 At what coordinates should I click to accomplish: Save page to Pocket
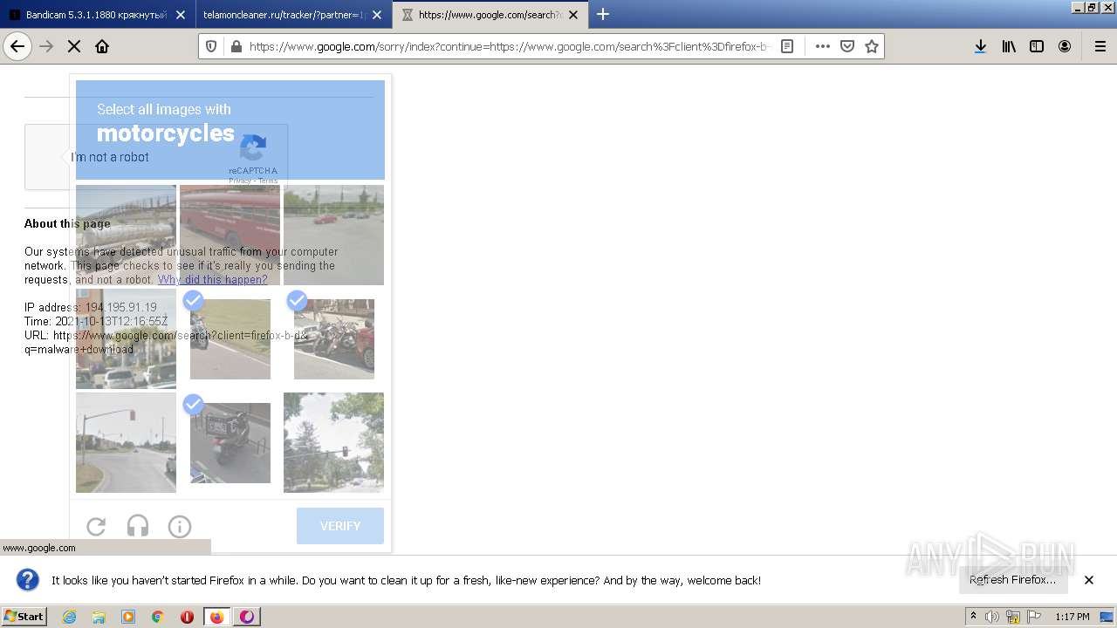pos(847,46)
